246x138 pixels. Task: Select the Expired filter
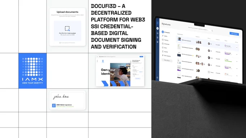(165, 52)
